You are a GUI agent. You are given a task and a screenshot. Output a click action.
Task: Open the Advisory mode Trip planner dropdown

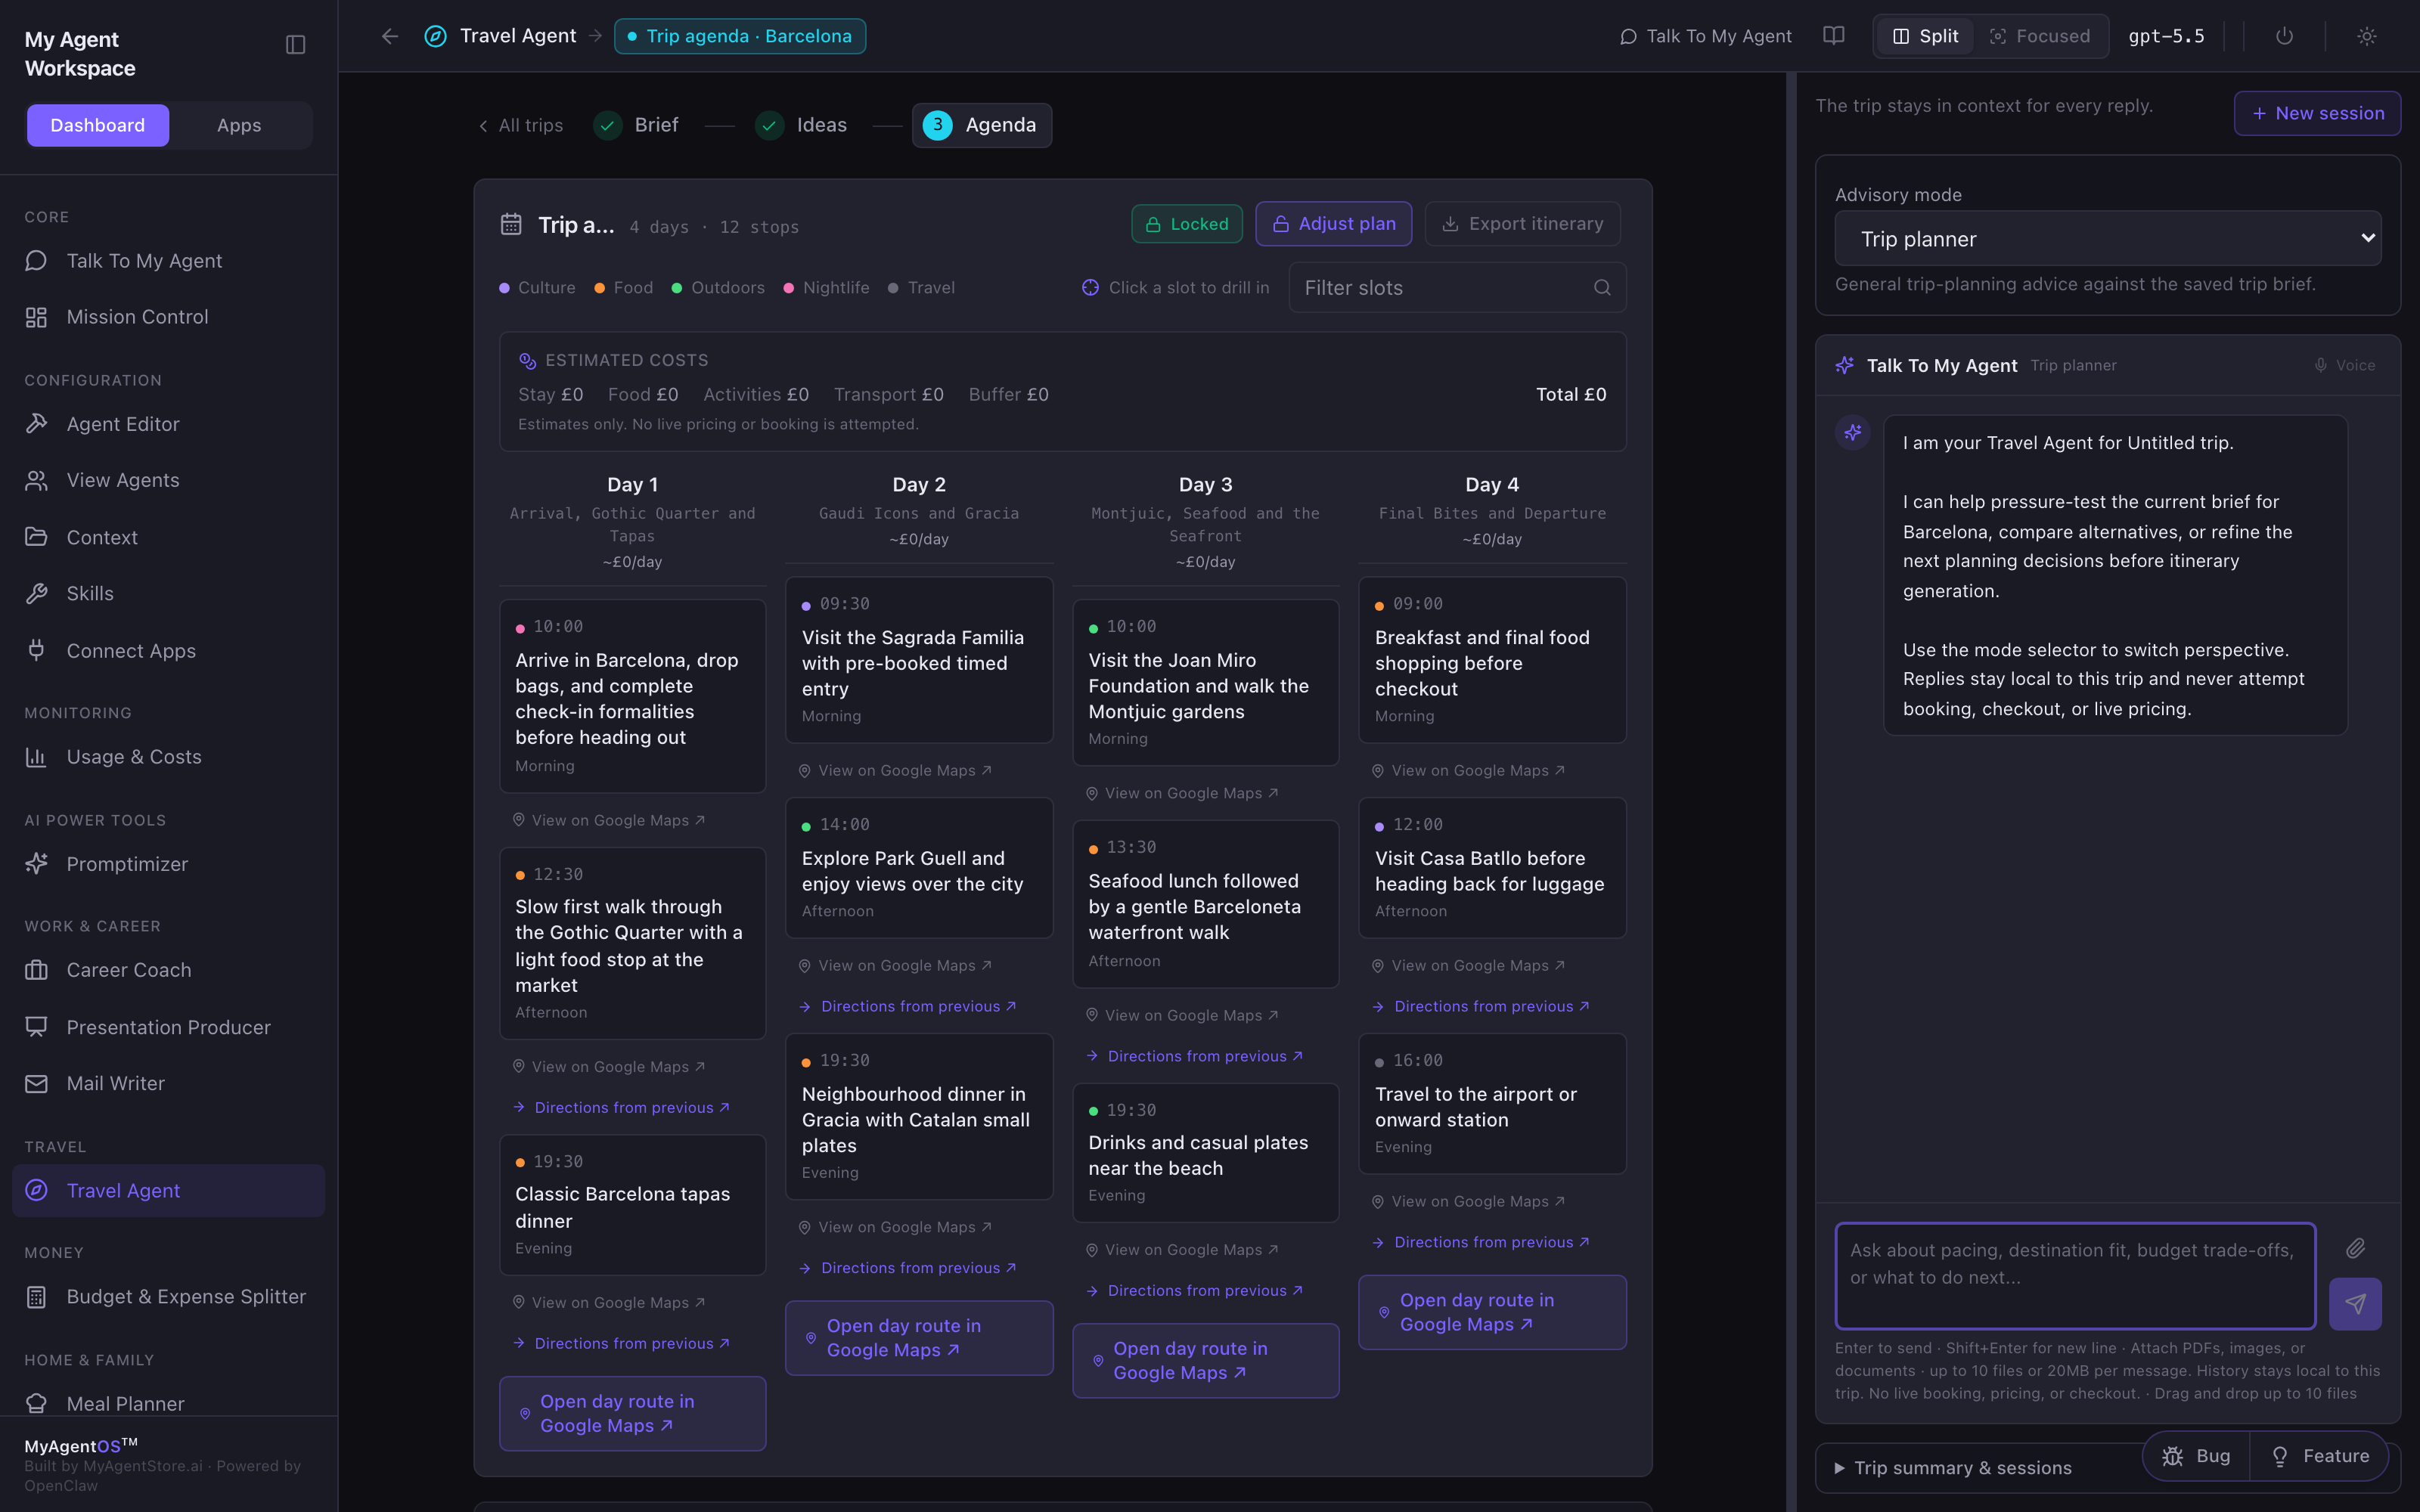2107,239
